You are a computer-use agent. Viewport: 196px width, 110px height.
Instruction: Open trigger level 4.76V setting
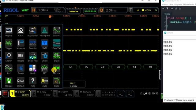pos(144,10)
